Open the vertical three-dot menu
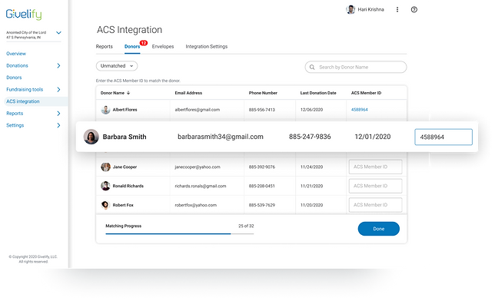The width and height of the screenshot is (495, 304). coord(397,9)
